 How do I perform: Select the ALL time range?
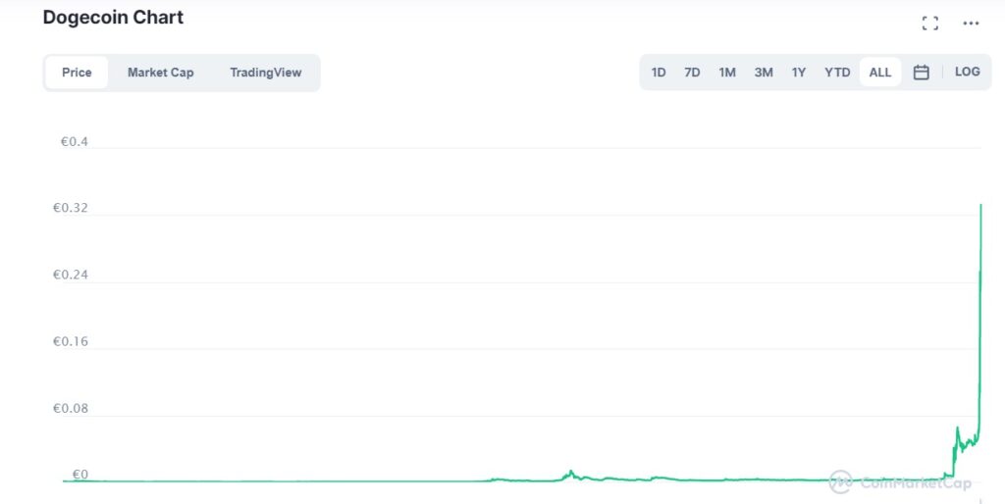pyautogui.click(x=880, y=73)
